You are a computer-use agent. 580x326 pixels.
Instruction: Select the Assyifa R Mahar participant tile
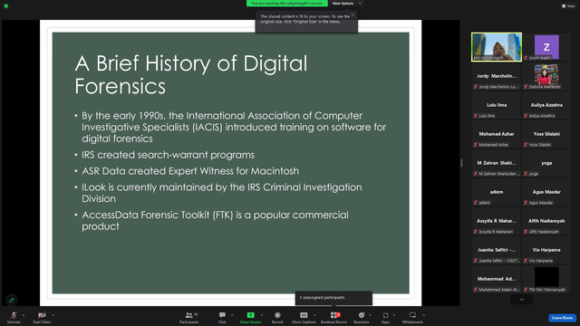click(497, 221)
